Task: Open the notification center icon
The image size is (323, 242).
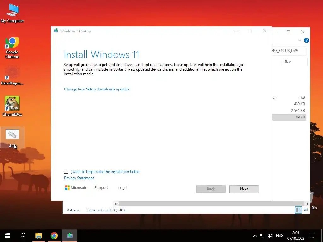Action: tap(313, 236)
